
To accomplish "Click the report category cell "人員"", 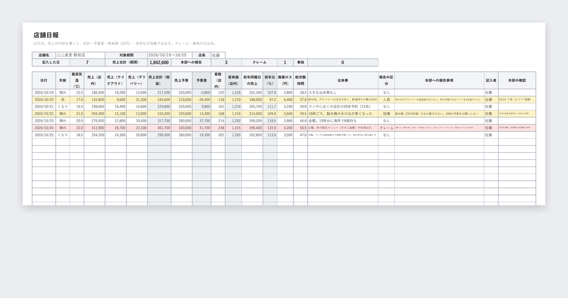I will (386, 100).
